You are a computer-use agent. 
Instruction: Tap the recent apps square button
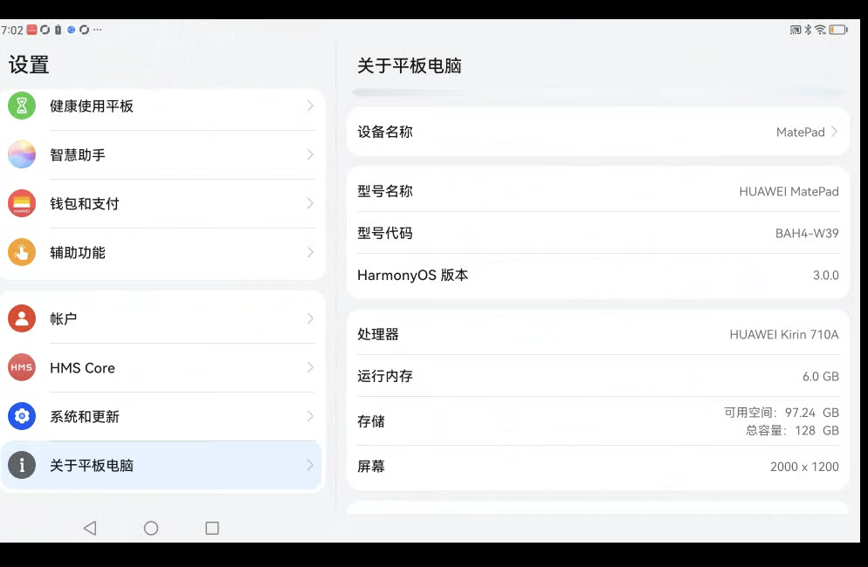(x=212, y=529)
